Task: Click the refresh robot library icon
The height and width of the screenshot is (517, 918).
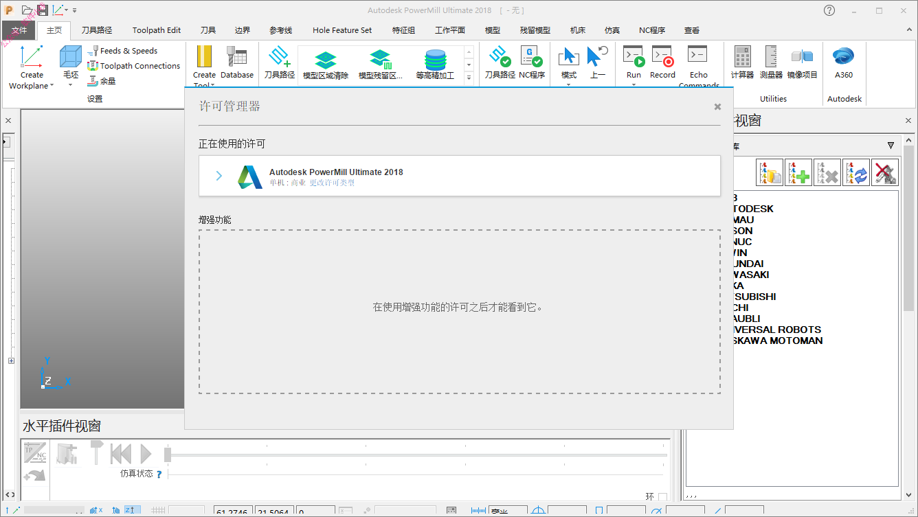Action: click(x=856, y=172)
